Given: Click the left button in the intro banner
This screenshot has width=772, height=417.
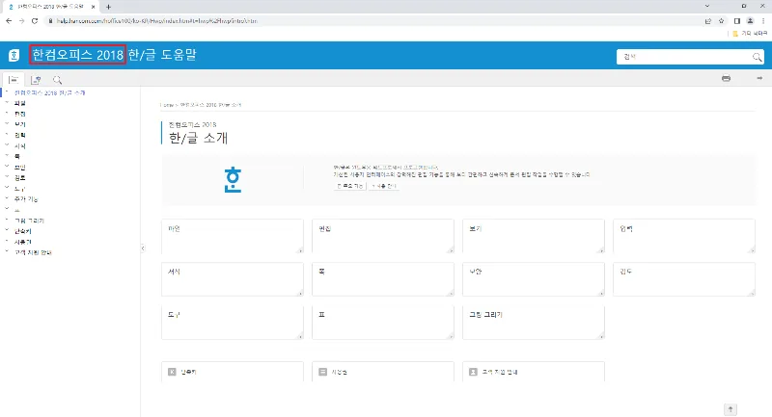Looking at the screenshot, I should point(349,186).
